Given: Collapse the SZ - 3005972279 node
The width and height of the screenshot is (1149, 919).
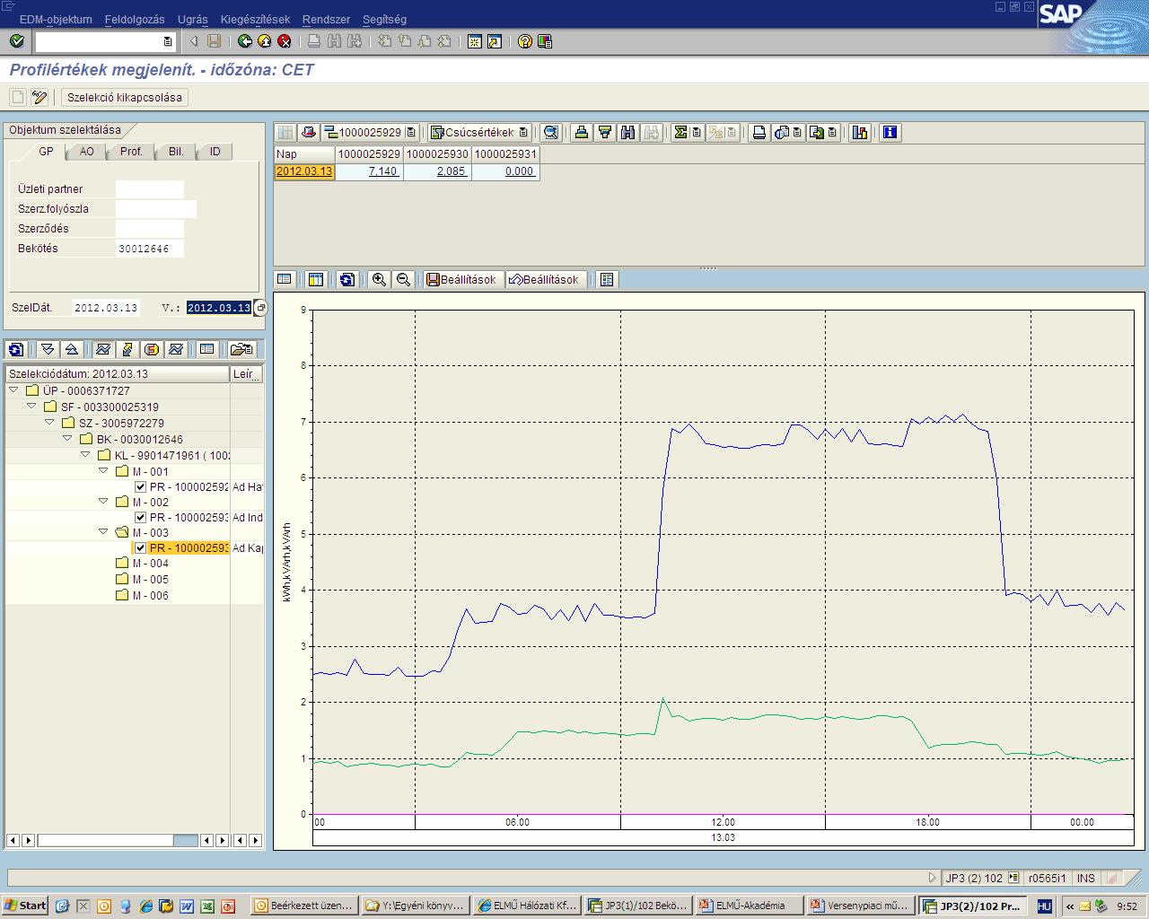Looking at the screenshot, I should tap(49, 422).
